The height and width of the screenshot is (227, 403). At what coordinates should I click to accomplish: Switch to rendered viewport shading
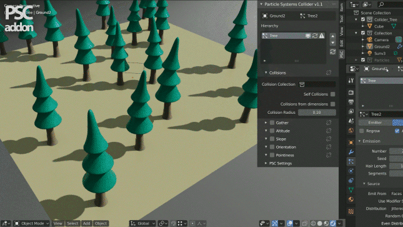click(333, 223)
